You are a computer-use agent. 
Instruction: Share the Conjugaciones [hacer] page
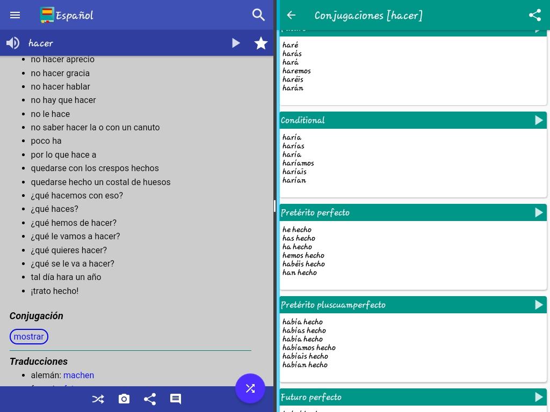click(x=534, y=15)
